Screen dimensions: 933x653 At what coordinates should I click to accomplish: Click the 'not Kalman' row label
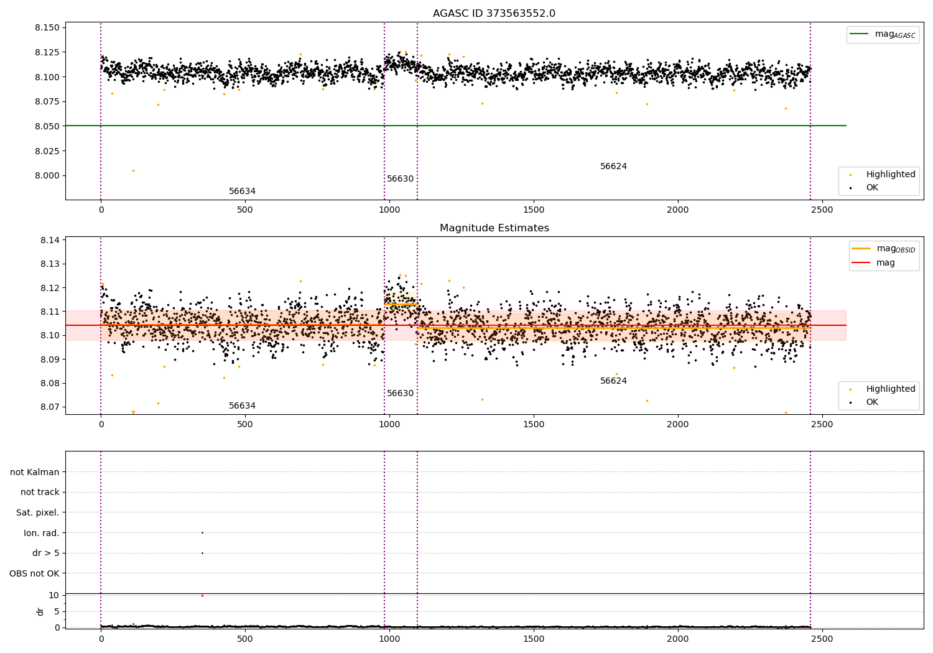coord(34,472)
